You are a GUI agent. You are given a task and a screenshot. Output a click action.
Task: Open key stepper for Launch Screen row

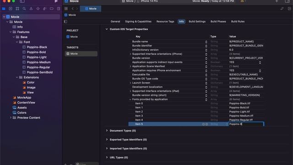click(x=206, y=83)
